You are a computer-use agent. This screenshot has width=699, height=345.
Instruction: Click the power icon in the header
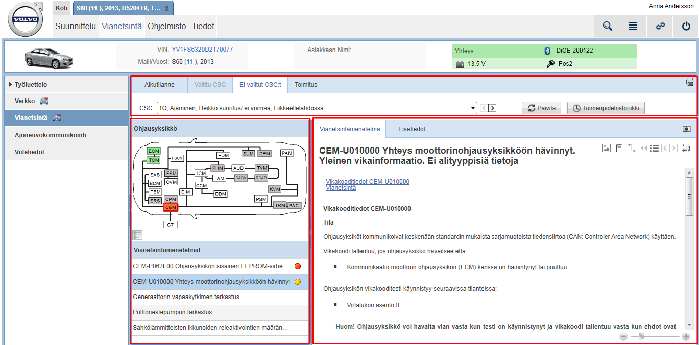[x=686, y=26]
